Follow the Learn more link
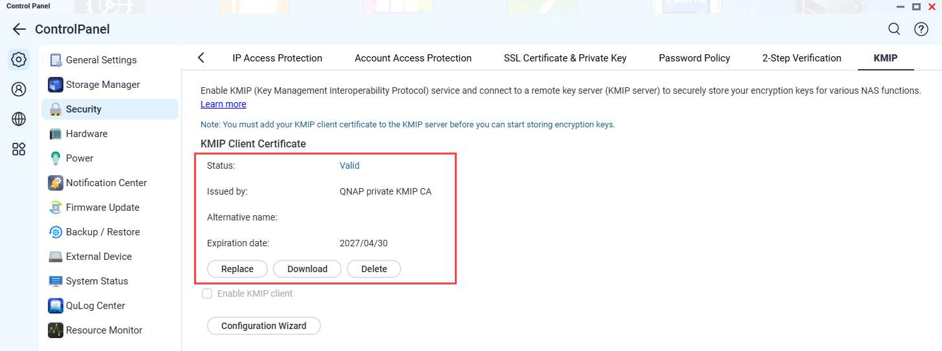Screen dimensions: 942x351 (x=223, y=104)
